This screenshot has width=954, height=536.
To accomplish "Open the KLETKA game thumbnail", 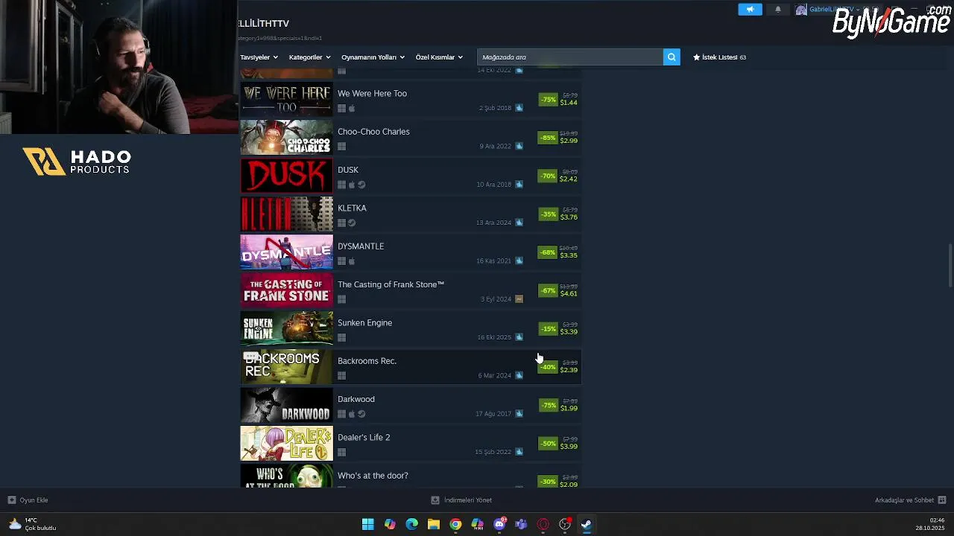I will [286, 214].
